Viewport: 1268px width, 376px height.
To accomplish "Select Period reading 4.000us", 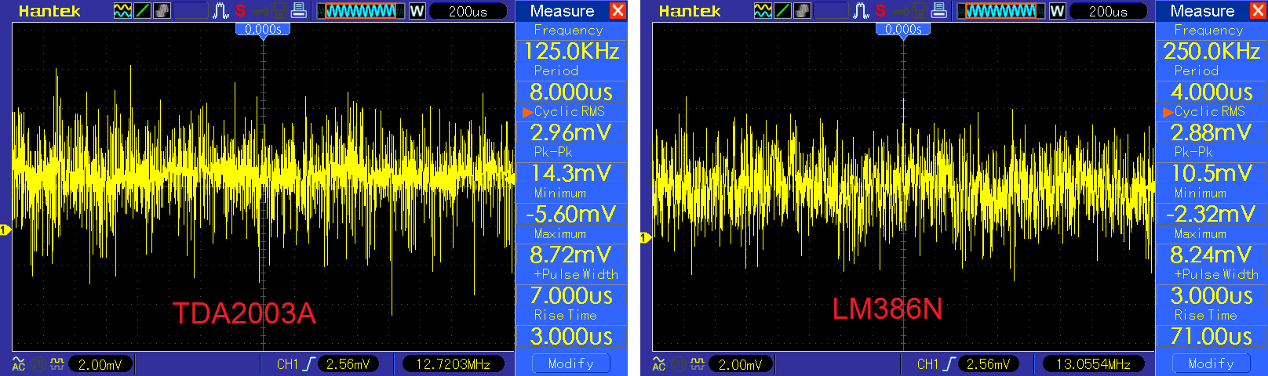I will pos(1212,92).
